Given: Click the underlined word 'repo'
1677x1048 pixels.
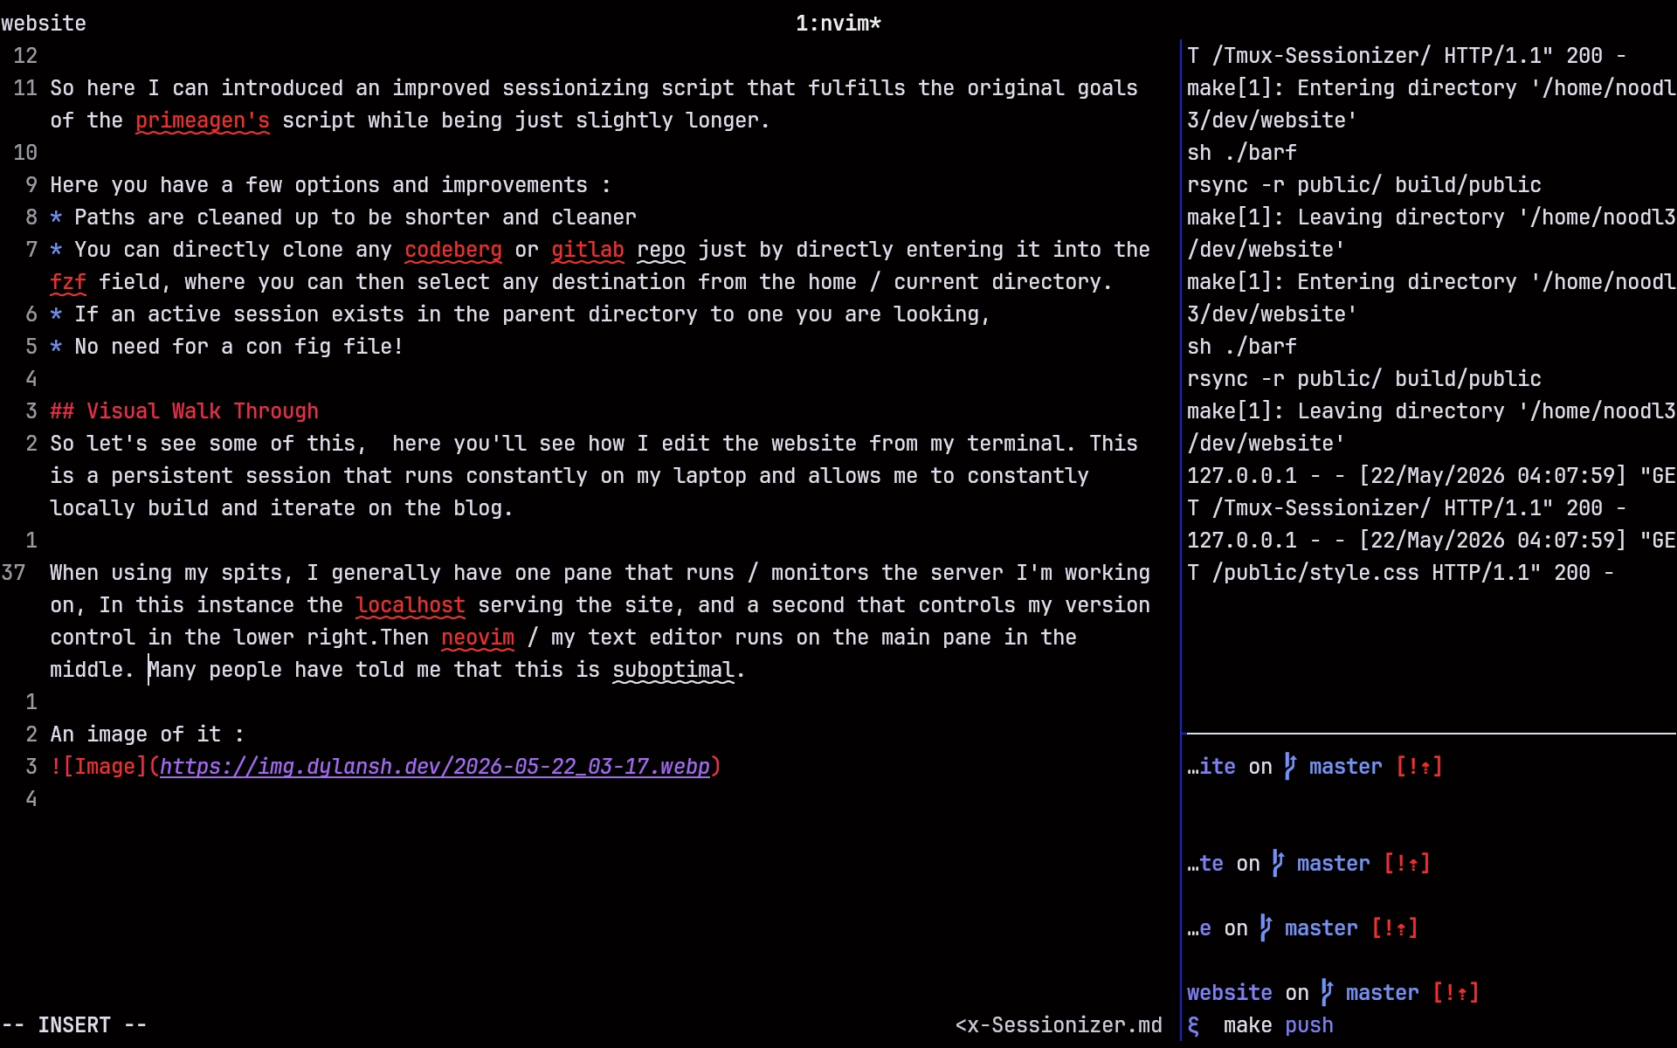Looking at the screenshot, I should (661, 250).
